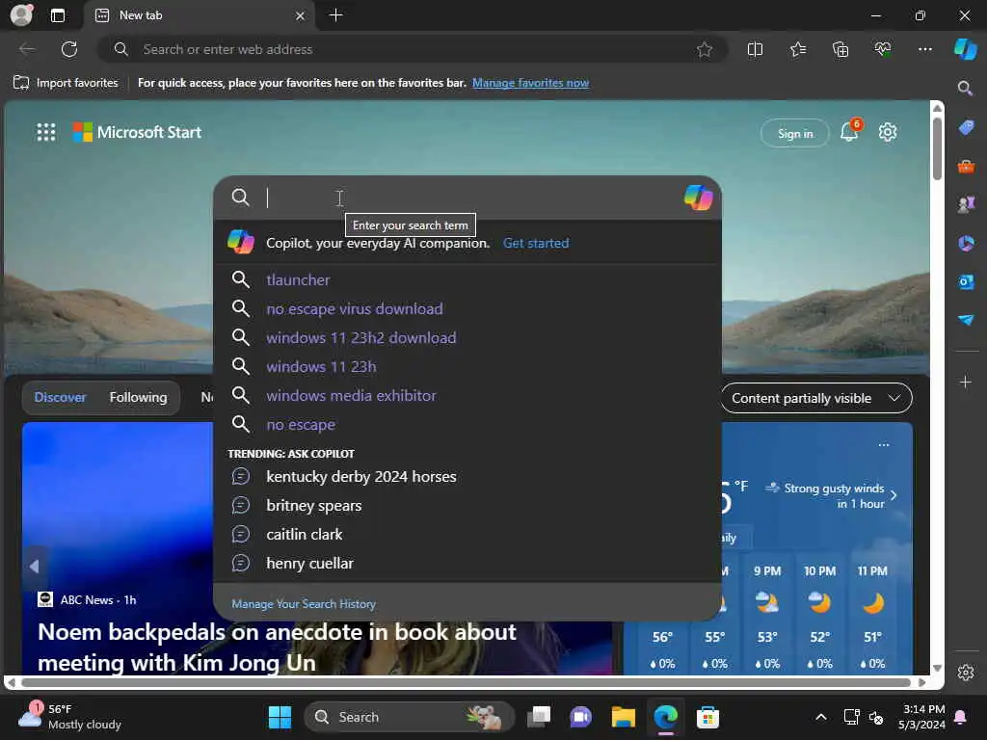Expand strong gusty winds alert chevron
Screen dimensions: 987x740
894,495
